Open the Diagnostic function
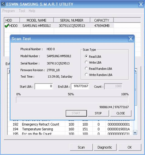 [105, 147]
